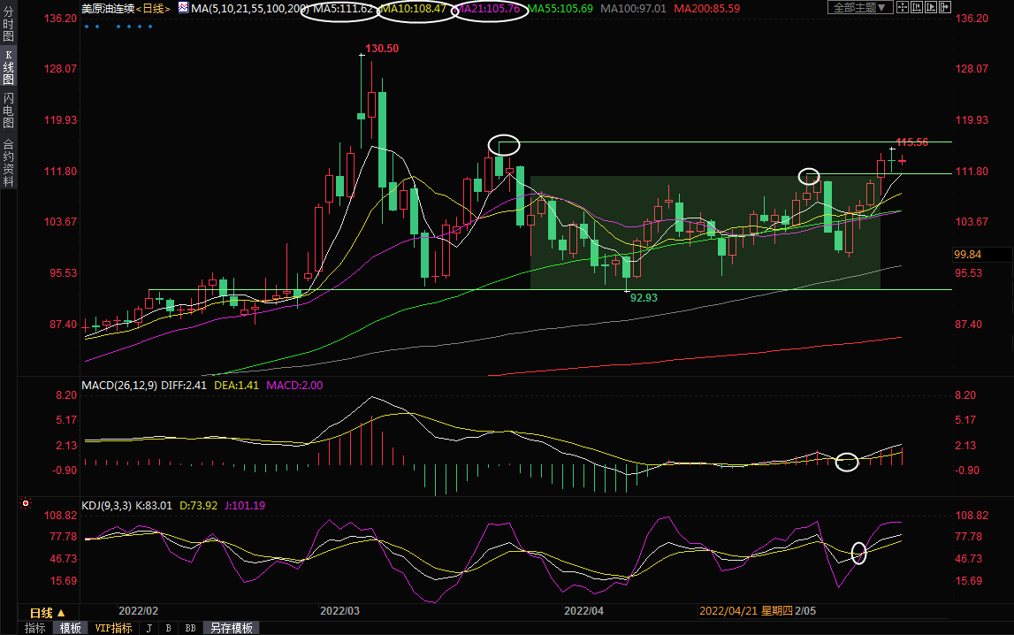Select the K线图 side tab

9,67
